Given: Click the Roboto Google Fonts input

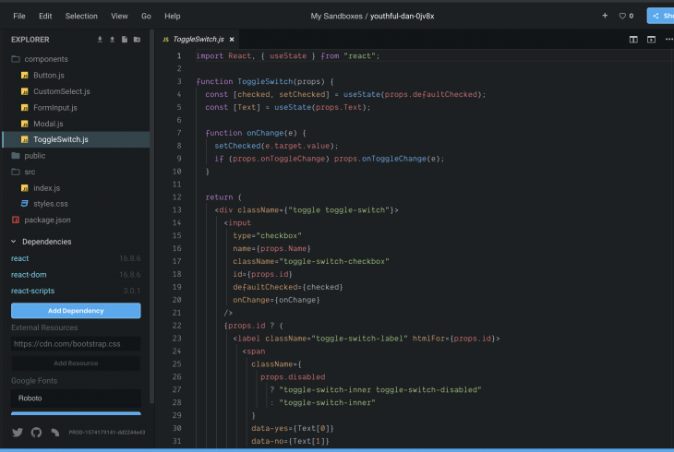Looking at the screenshot, I should (x=76, y=398).
